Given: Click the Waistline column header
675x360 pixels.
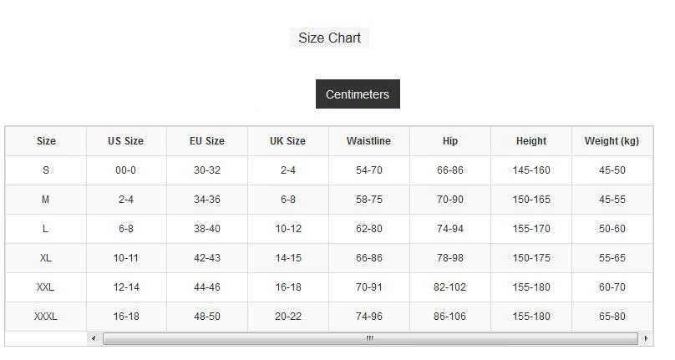Looking at the screenshot, I should tap(368, 141).
